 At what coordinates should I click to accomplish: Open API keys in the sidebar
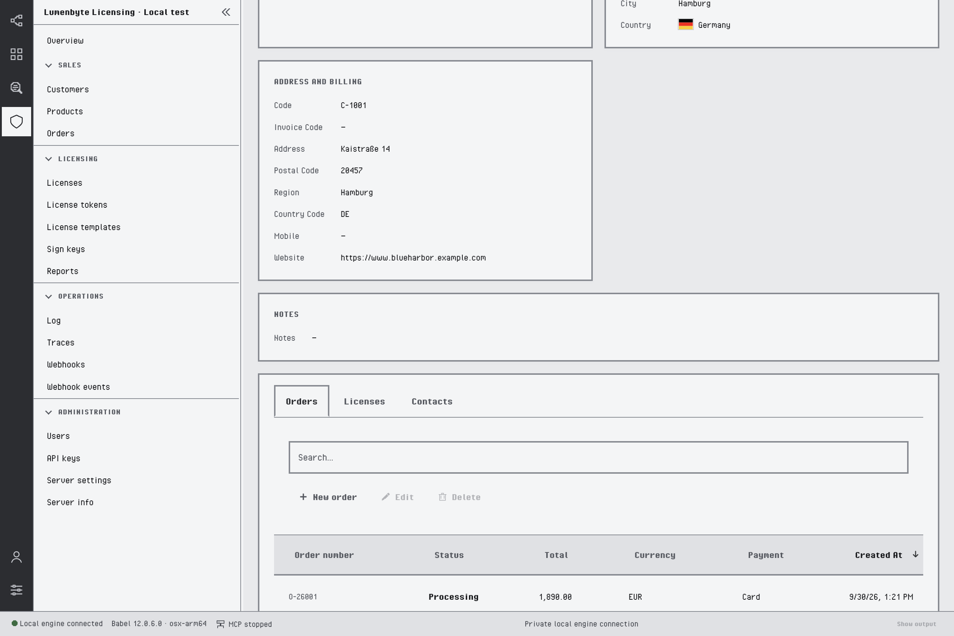pyautogui.click(x=64, y=458)
